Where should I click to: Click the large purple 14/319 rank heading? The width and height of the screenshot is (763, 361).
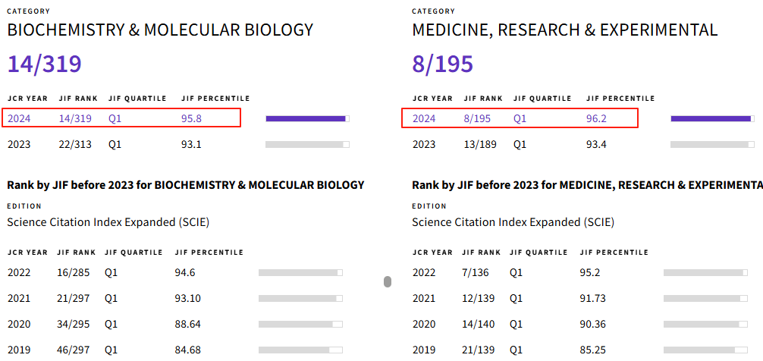point(44,64)
